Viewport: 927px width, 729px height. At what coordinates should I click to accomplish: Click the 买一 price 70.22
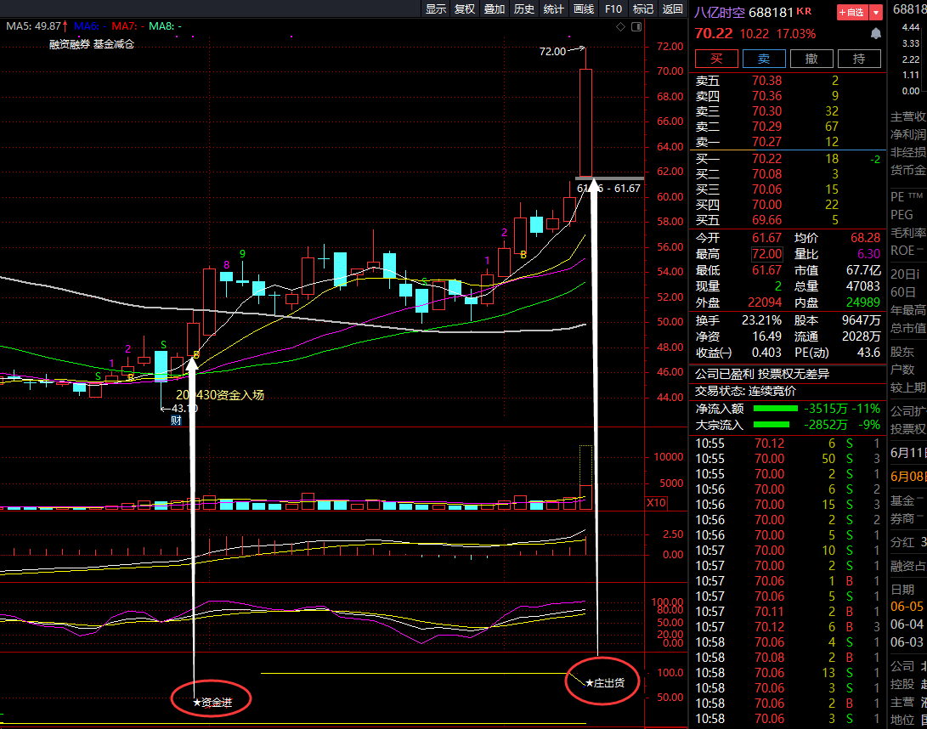click(766, 158)
